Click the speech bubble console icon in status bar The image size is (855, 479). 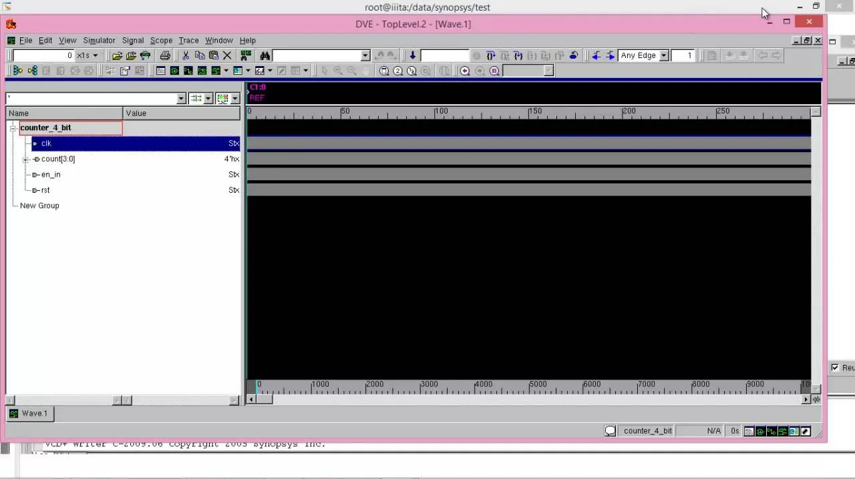(610, 431)
